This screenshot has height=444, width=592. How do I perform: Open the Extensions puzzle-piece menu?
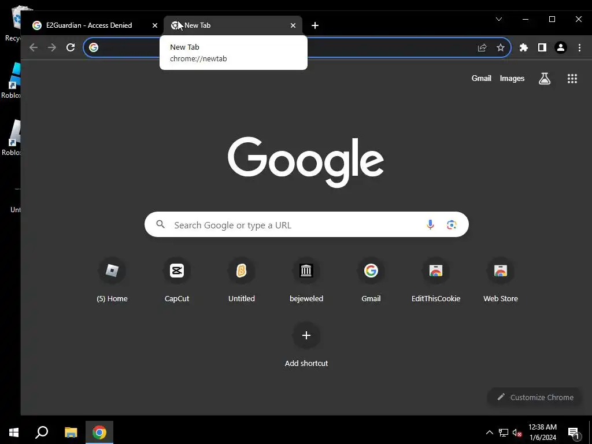(524, 47)
